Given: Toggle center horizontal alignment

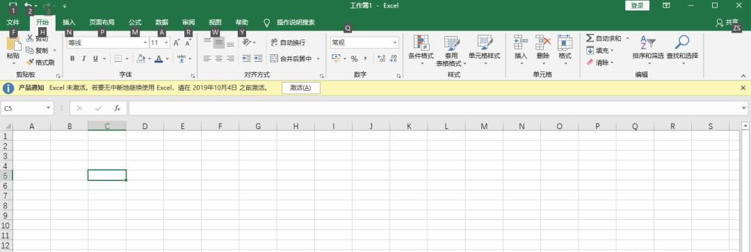Looking at the screenshot, I should click(x=219, y=59).
